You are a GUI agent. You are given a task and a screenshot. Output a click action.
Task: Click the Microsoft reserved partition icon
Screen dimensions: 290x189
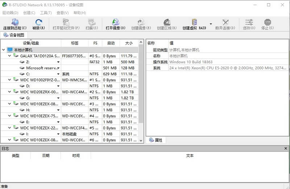pos(22,68)
